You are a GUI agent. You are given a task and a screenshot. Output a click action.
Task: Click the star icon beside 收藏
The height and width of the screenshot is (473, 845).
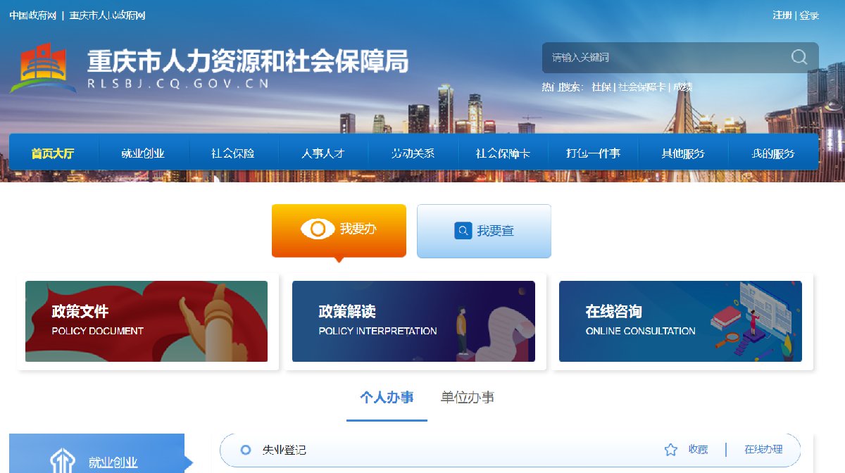pos(671,450)
